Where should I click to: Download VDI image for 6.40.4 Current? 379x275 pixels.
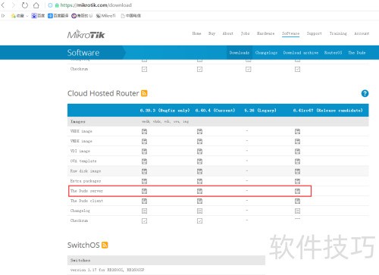[199, 152]
